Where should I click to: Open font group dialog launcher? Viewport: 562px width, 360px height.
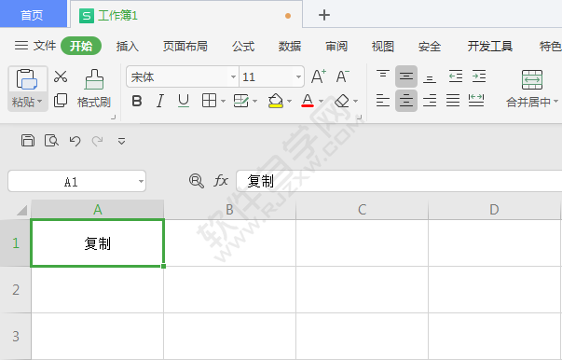pyautogui.click(x=359, y=117)
